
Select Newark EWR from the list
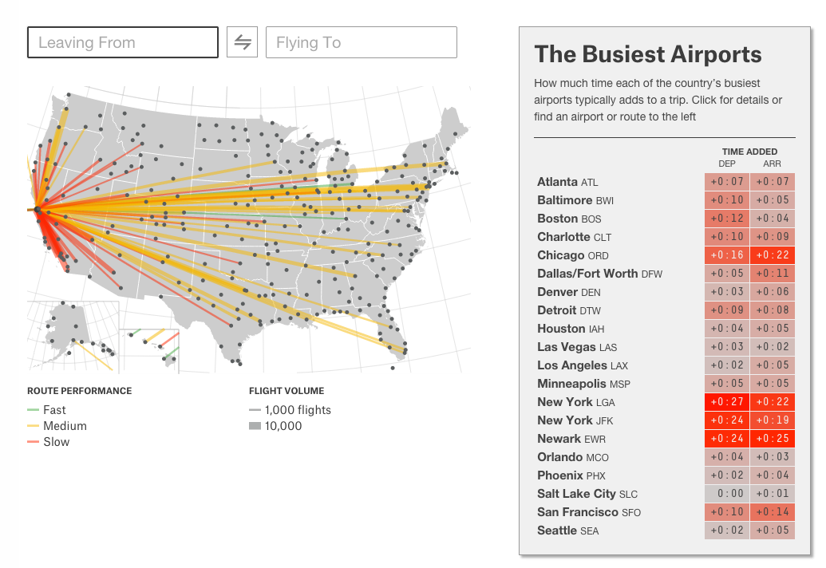pyautogui.click(x=666, y=439)
